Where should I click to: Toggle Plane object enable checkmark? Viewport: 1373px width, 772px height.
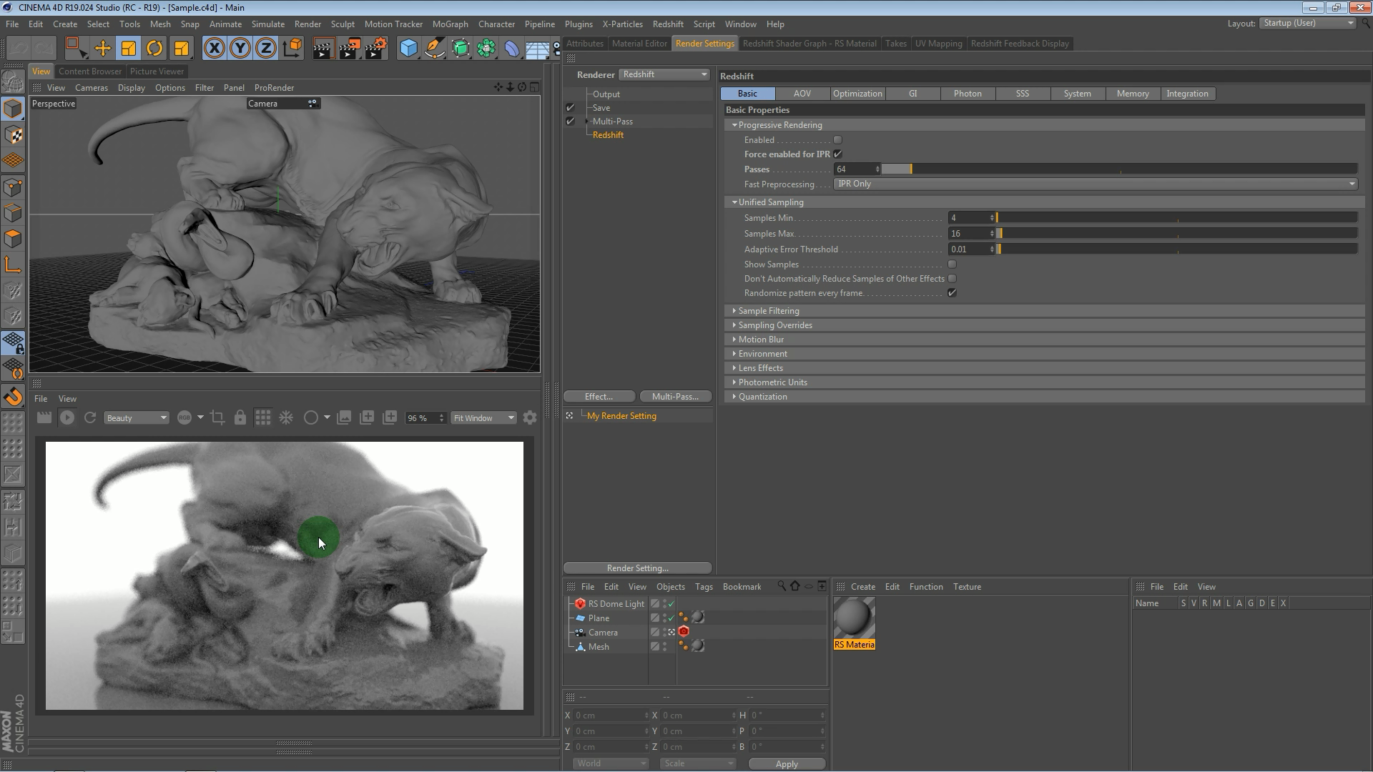pos(671,618)
